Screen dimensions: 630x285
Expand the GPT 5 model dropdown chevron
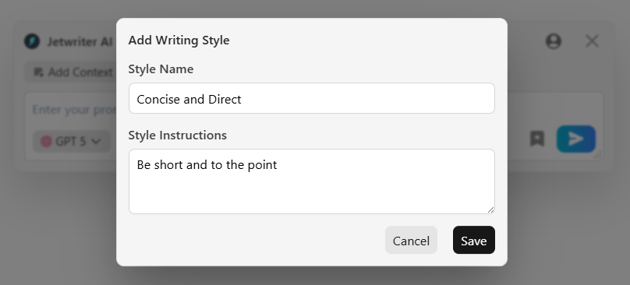click(96, 141)
